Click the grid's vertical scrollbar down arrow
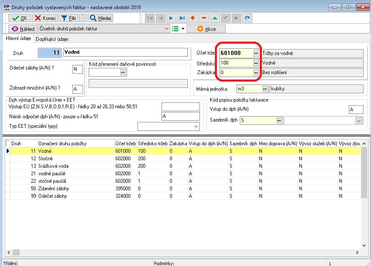 pyautogui.click(x=364, y=246)
